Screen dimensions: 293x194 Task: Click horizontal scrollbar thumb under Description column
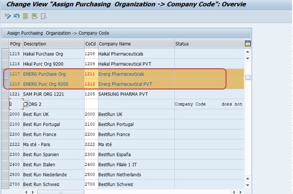pos(61,192)
